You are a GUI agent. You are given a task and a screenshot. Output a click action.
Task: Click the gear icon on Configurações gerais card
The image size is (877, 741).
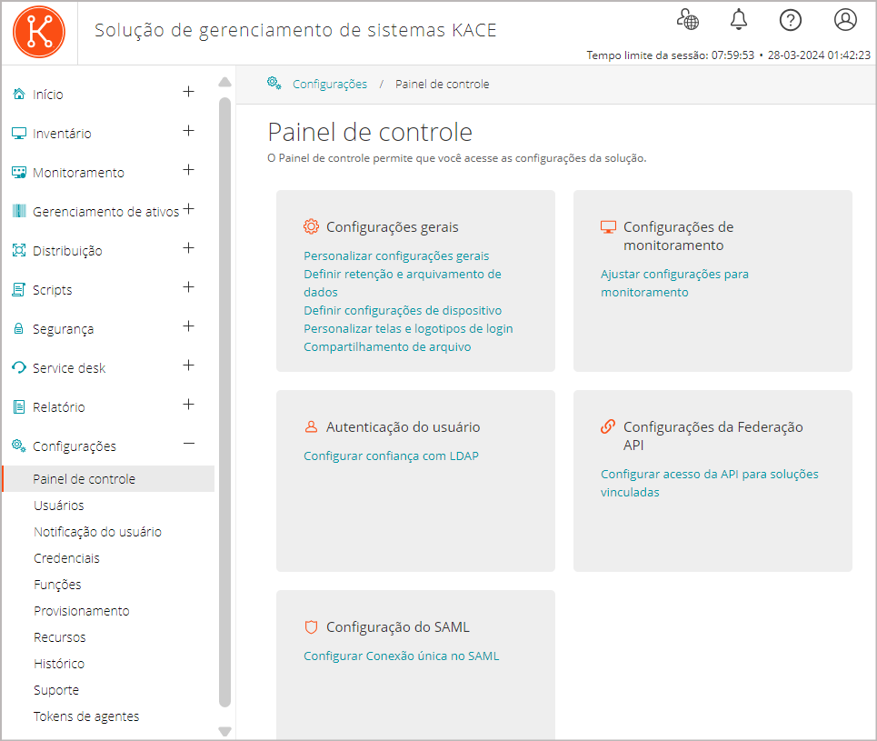pyautogui.click(x=312, y=226)
